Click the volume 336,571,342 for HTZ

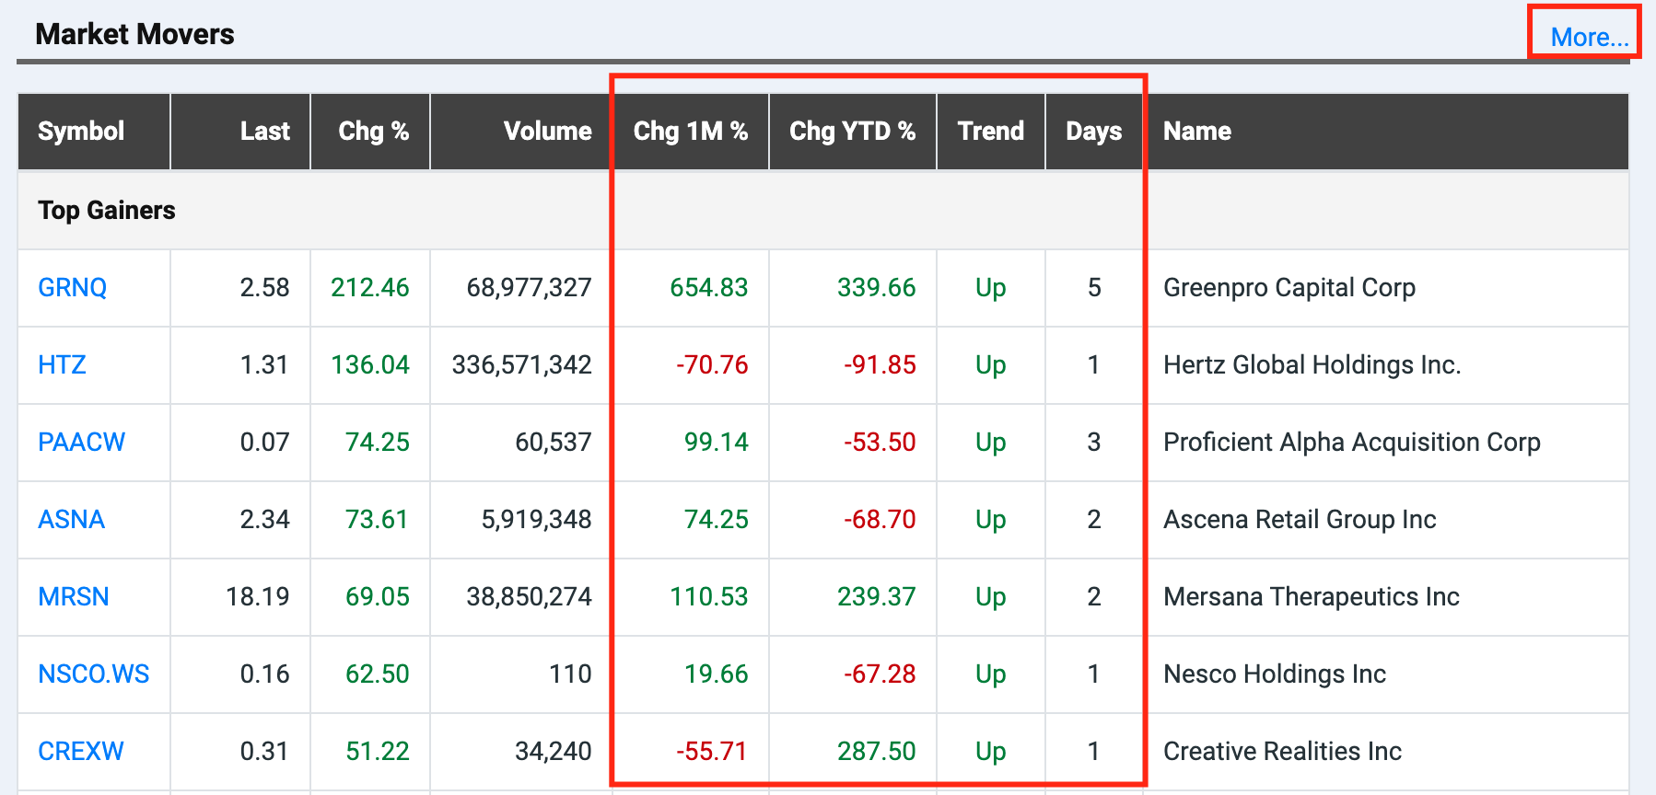click(522, 365)
